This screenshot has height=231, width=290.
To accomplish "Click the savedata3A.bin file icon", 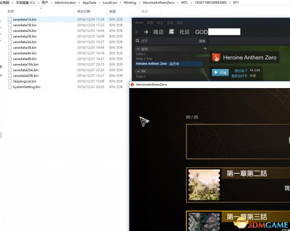I will tap(10, 42).
